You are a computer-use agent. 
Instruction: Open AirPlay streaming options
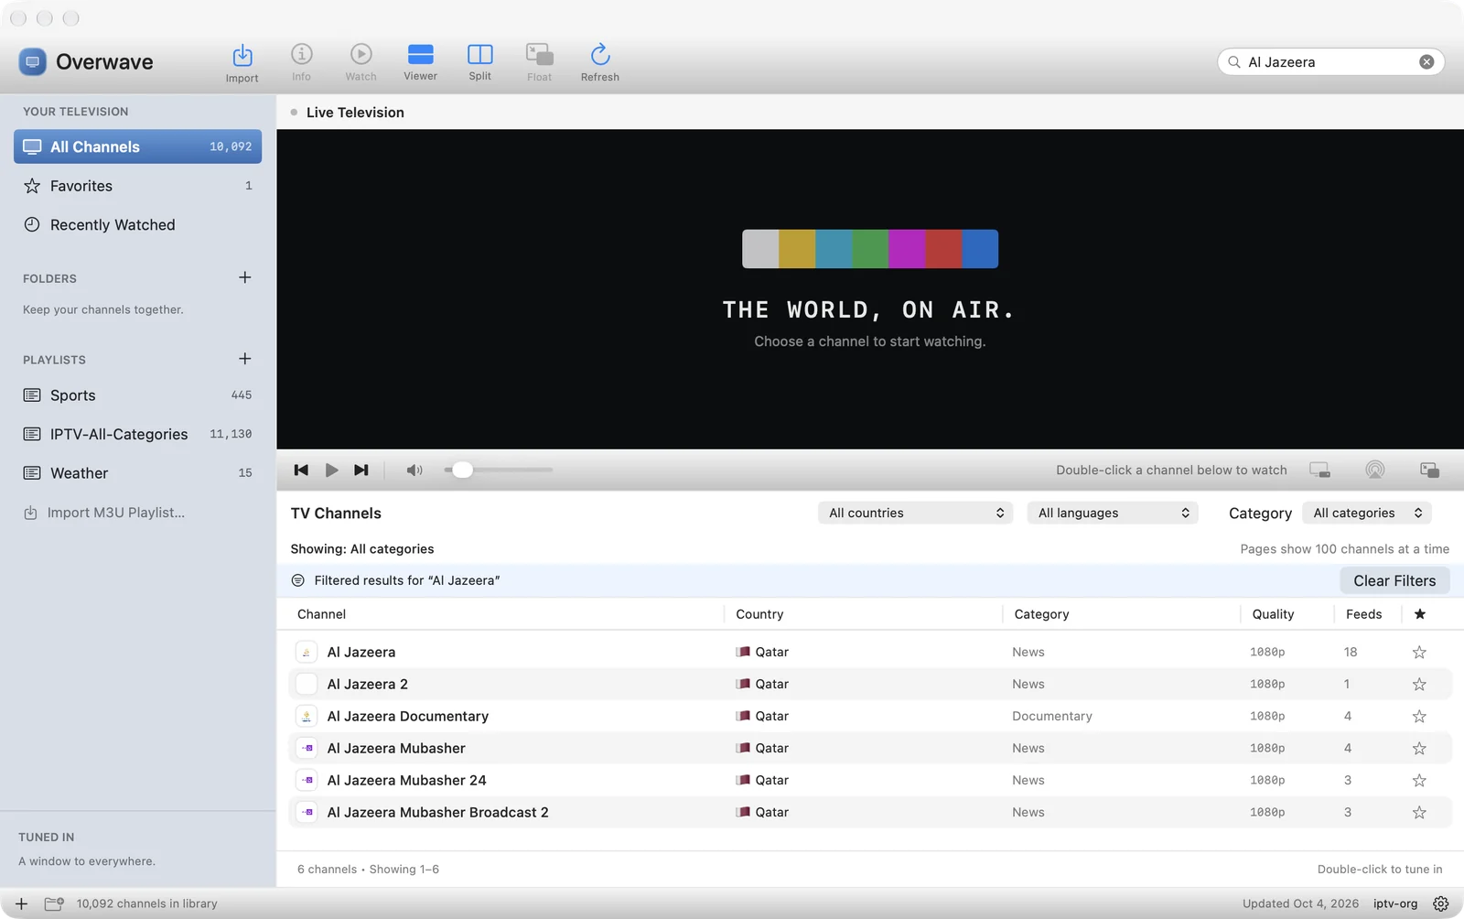click(x=1374, y=470)
